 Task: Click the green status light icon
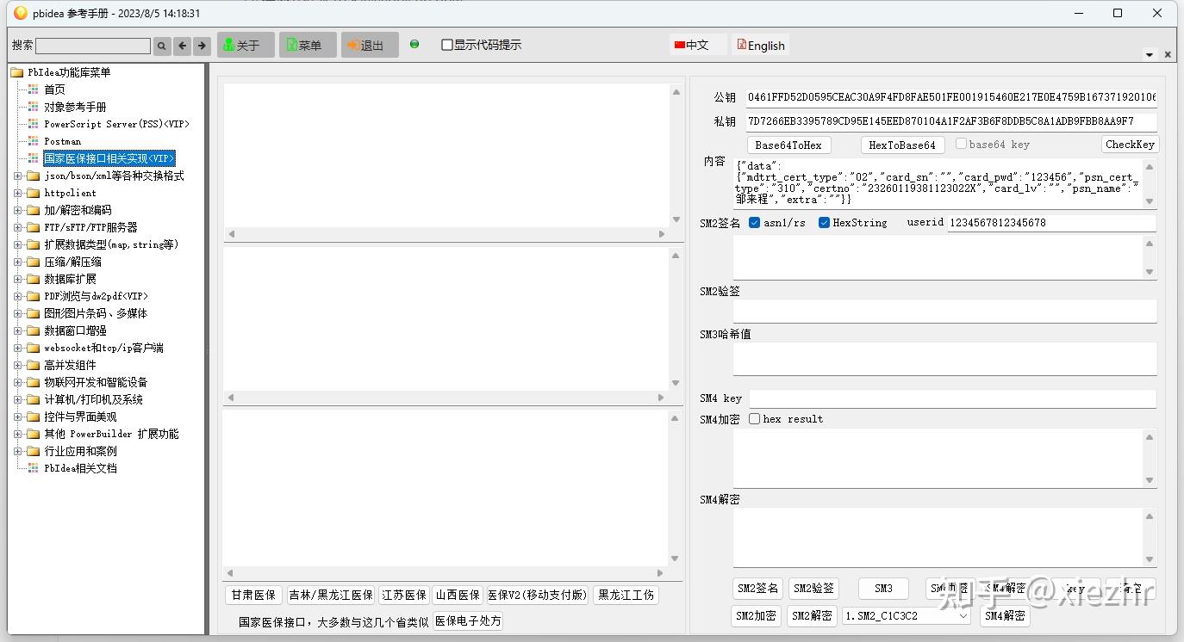(x=414, y=45)
